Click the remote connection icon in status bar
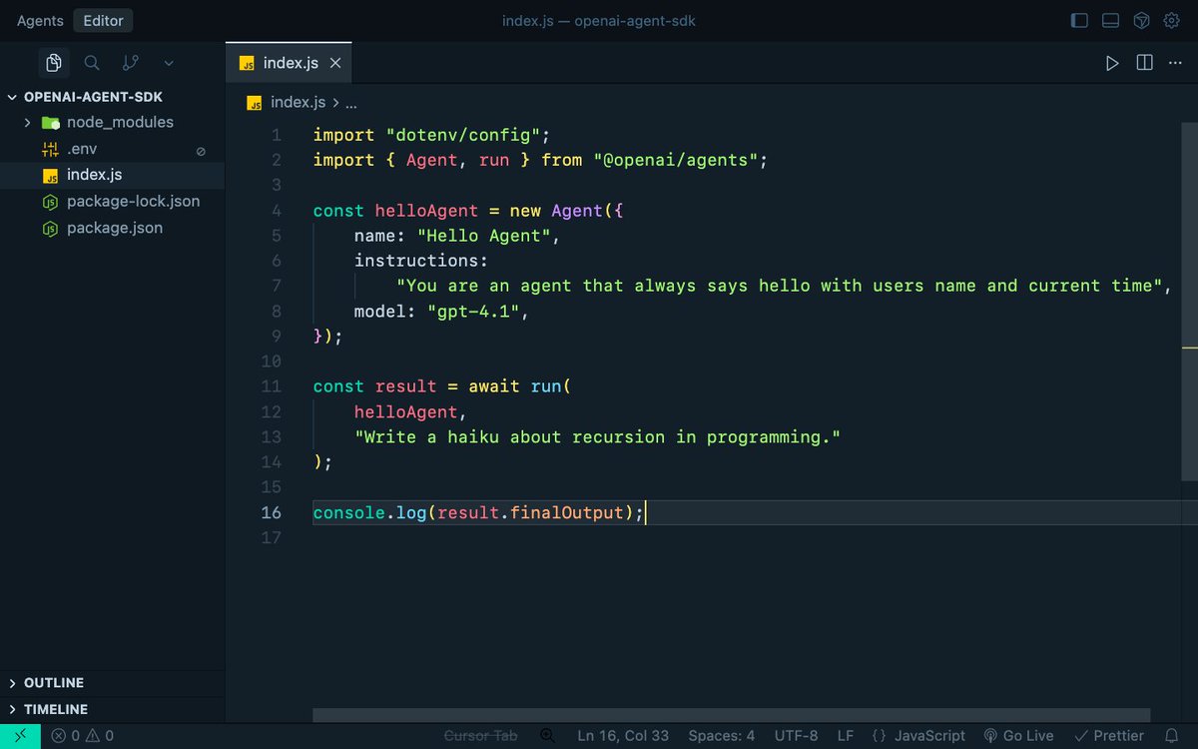 click(x=20, y=735)
